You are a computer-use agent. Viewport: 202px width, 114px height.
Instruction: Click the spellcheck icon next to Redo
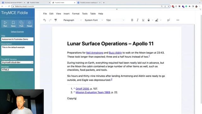point(56,20)
